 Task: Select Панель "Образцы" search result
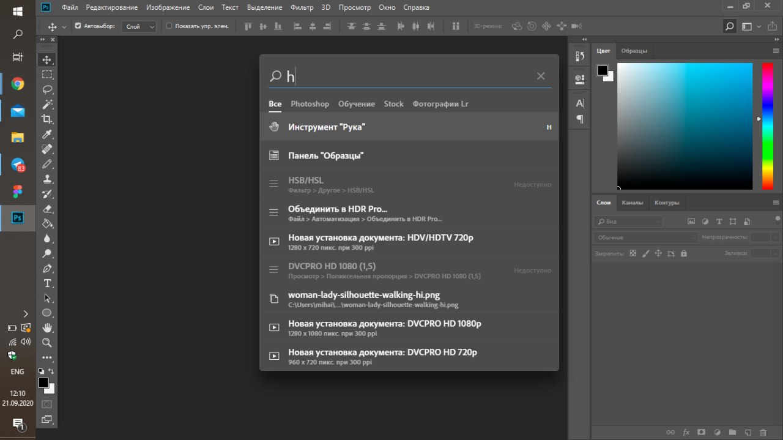409,155
